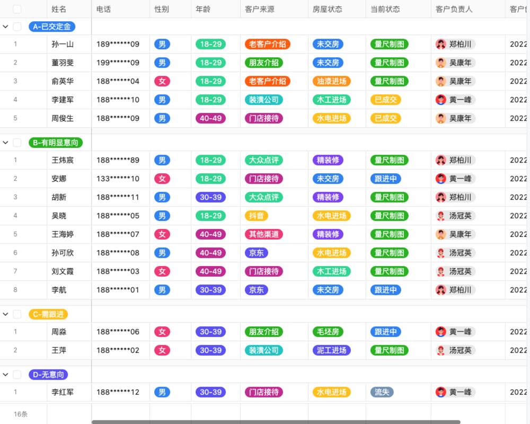This screenshot has height=424, width=530.
Task: Collapse the D-无意向 group
Action: pos(6,375)
